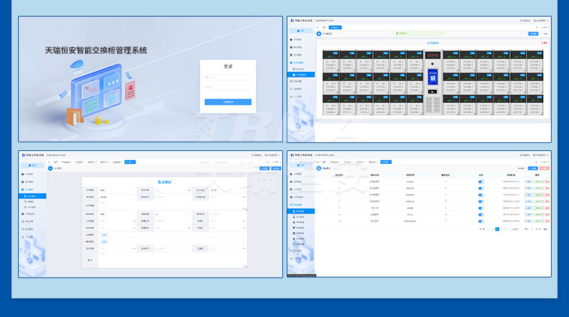Click the blue 登录 login button
This screenshot has width=569, height=317.
[x=228, y=102]
